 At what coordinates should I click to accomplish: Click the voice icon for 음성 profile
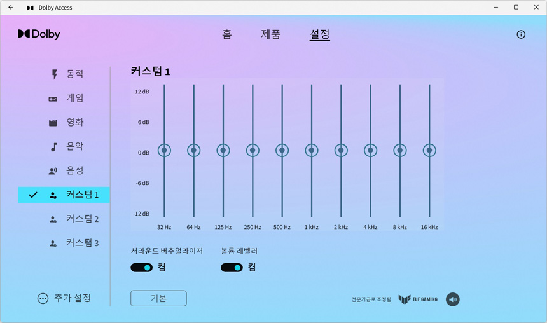53,171
